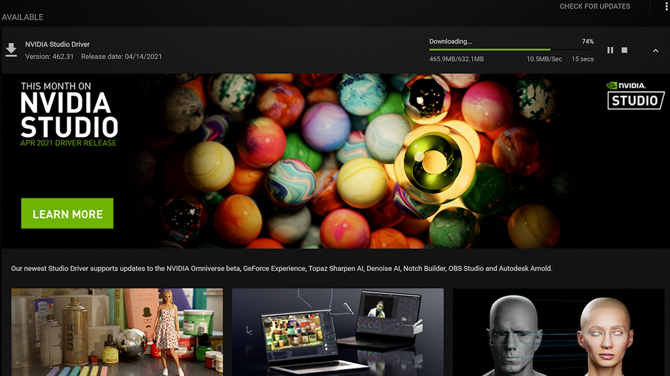Click the LEARN MORE button
This screenshot has height=376, width=670.
tap(67, 213)
